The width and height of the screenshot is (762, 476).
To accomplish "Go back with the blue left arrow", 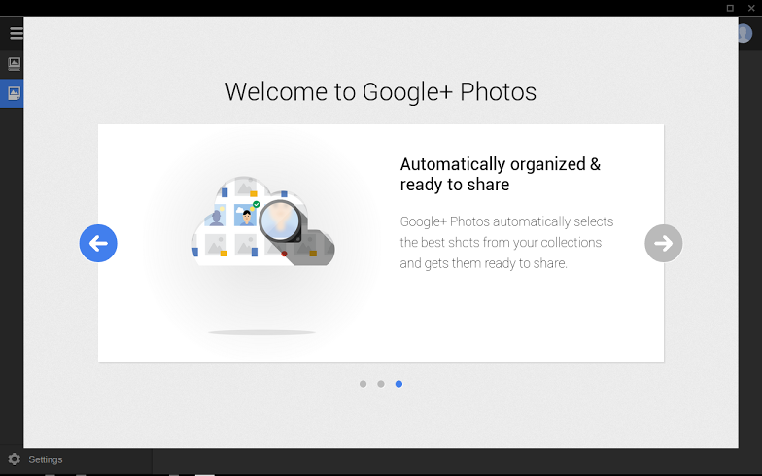I will [x=98, y=243].
